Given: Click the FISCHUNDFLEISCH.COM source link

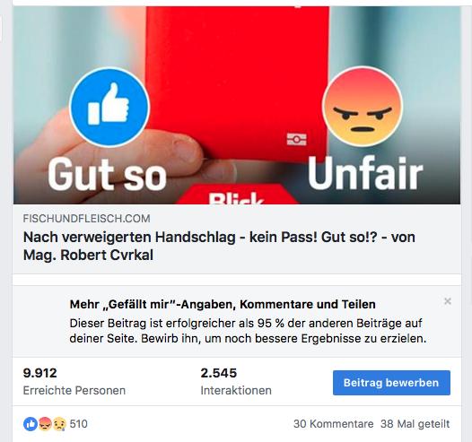Looking at the screenshot, I should pyautogui.click(x=87, y=218).
